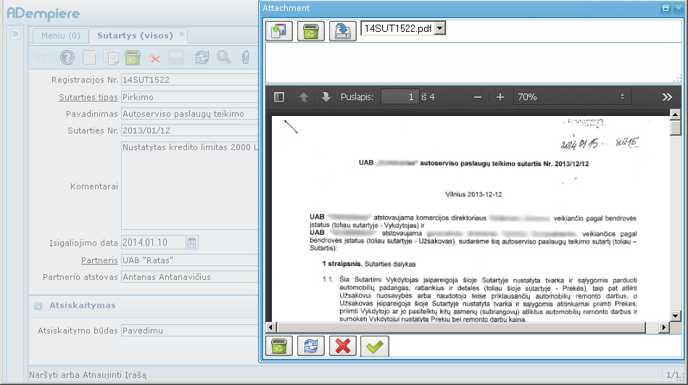Refresh the record with the requery arrows
Image resolution: width=688 pixels, height=385 pixels.
tap(202, 57)
